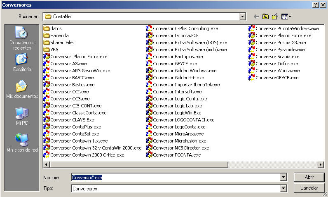Select Conversor MicroArea.exe

coord(175,134)
